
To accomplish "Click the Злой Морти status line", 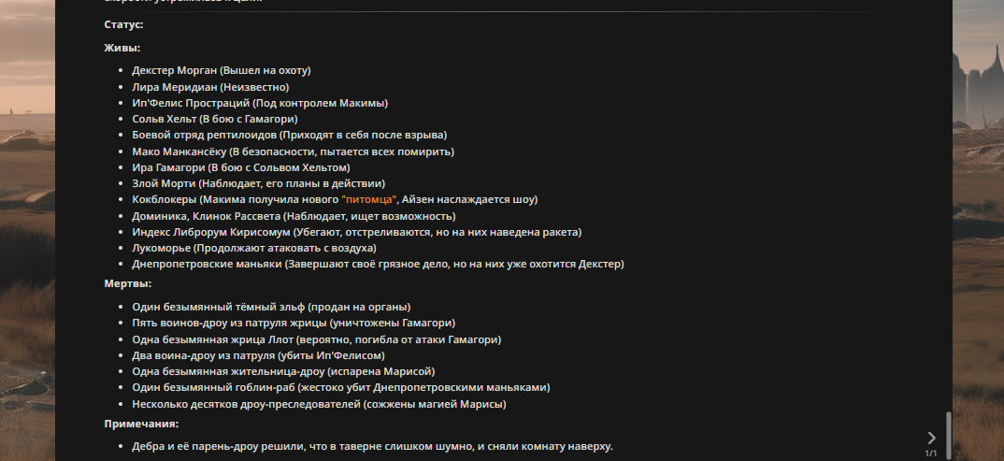I will click(x=258, y=183).
